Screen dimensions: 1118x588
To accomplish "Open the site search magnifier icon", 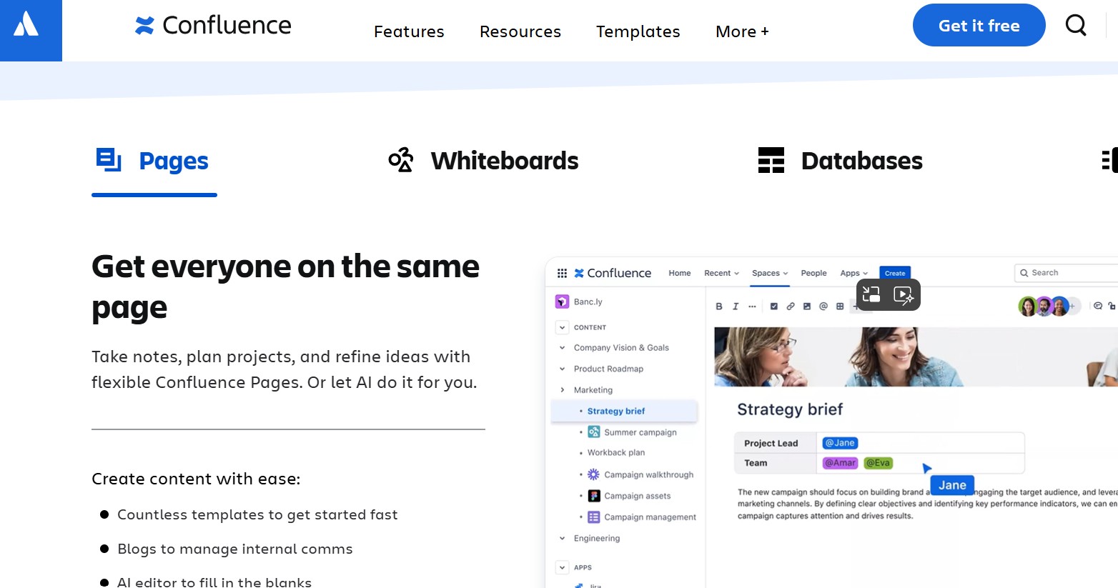I will click(x=1076, y=25).
